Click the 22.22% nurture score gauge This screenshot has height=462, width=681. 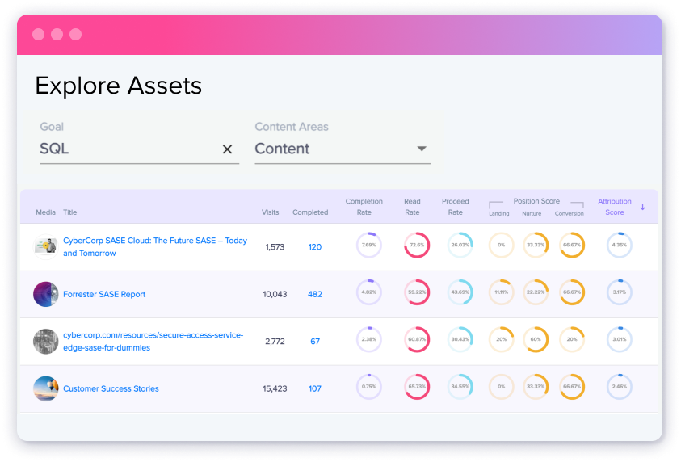(536, 292)
